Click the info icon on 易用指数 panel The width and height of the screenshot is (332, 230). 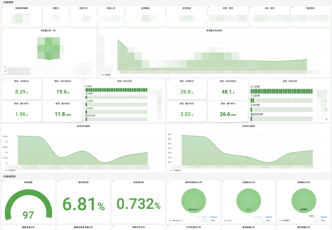[3, 181]
